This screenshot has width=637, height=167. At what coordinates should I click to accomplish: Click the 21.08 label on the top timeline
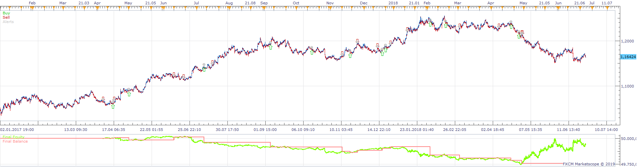tap(250, 3)
